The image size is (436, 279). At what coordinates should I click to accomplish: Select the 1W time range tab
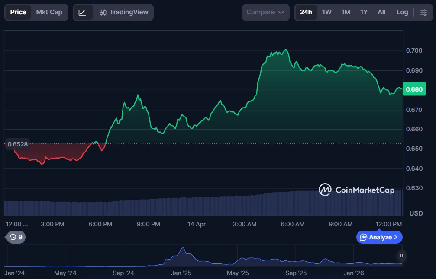click(x=326, y=12)
